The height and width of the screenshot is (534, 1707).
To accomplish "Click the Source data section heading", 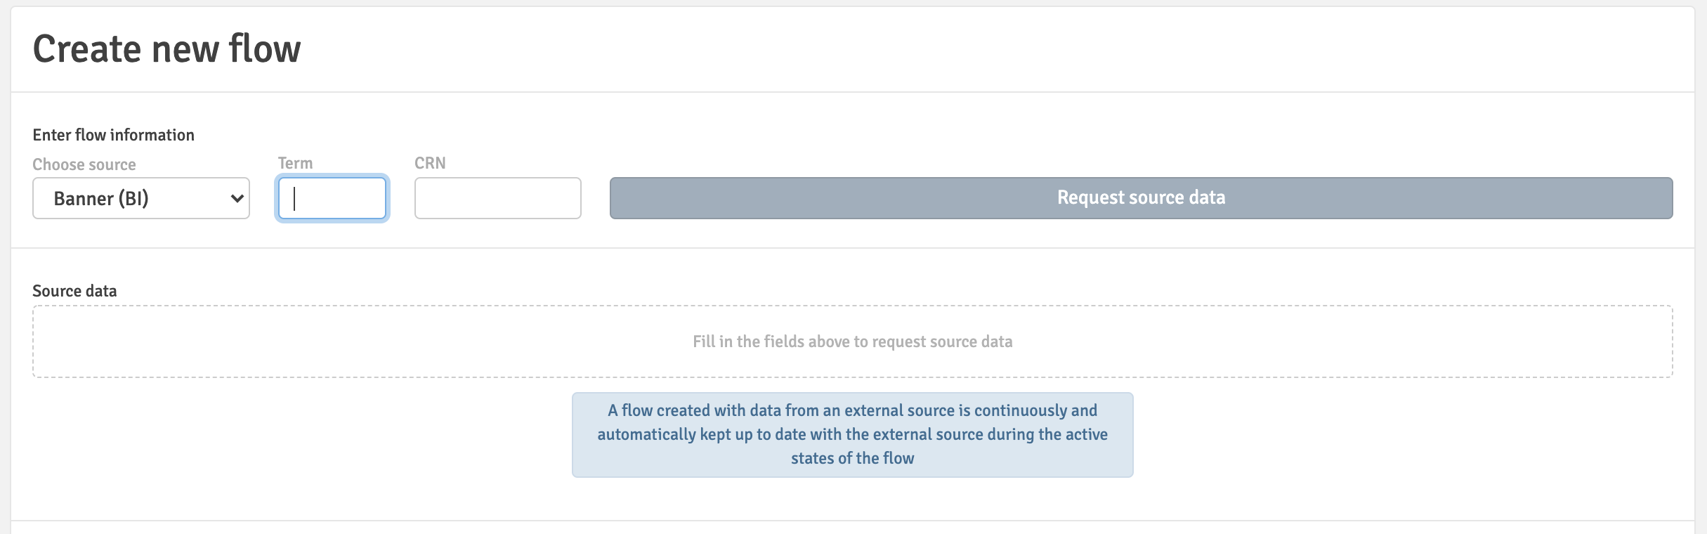I will 74,291.
